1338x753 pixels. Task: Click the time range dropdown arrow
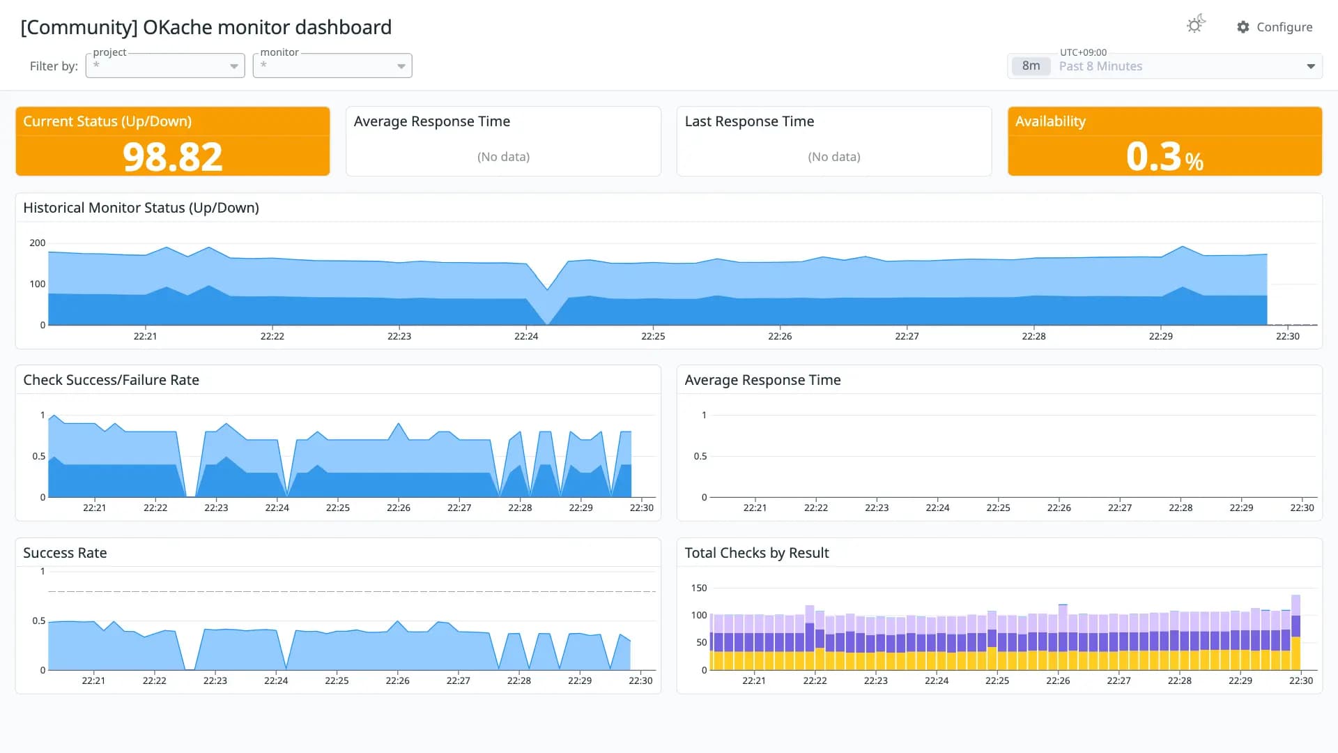tap(1310, 66)
